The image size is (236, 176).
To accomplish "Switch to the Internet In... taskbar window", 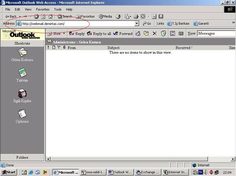I will (176, 172).
